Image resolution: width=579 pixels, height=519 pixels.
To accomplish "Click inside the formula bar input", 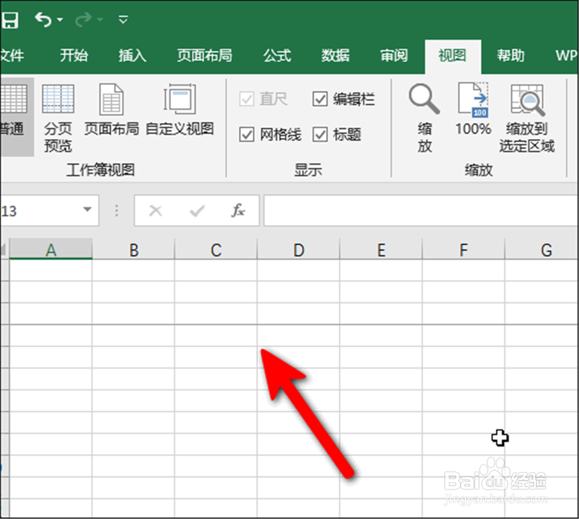I will 422,211.
